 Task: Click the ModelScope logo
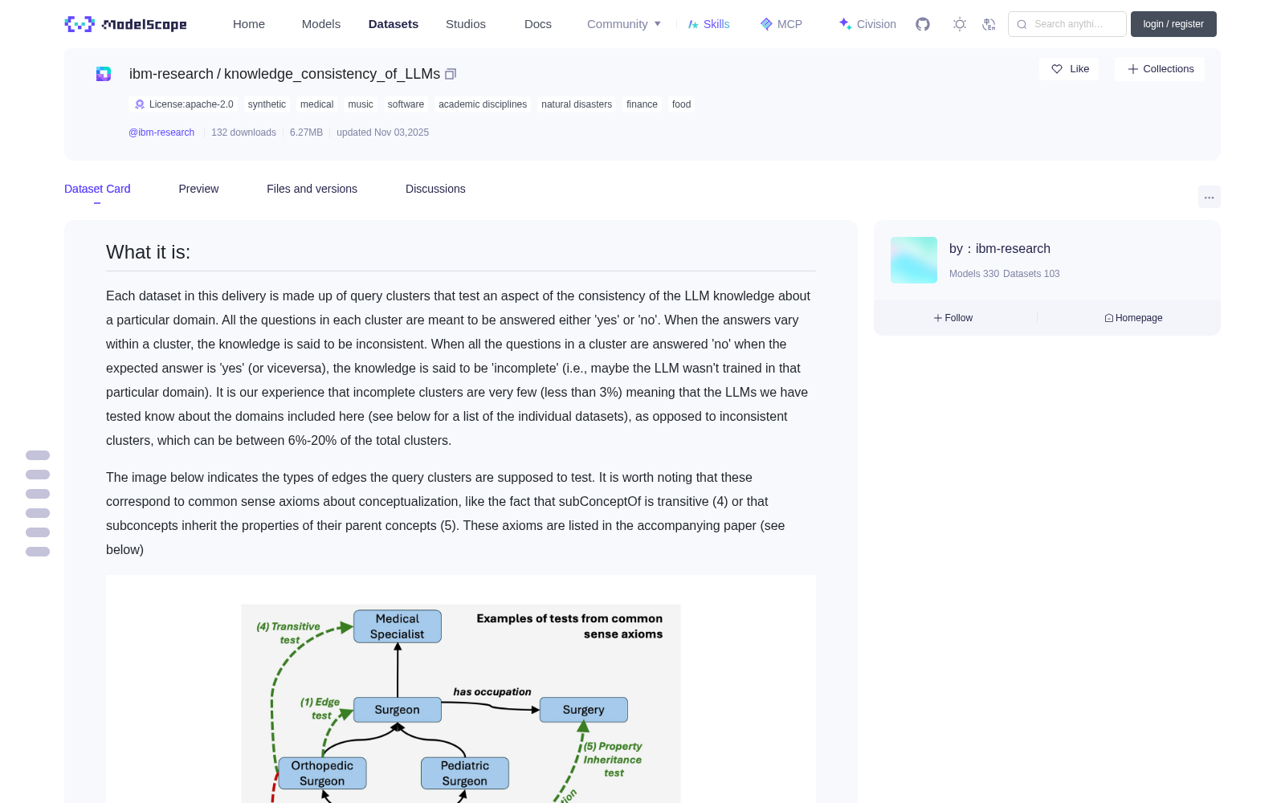tap(125, 24)
